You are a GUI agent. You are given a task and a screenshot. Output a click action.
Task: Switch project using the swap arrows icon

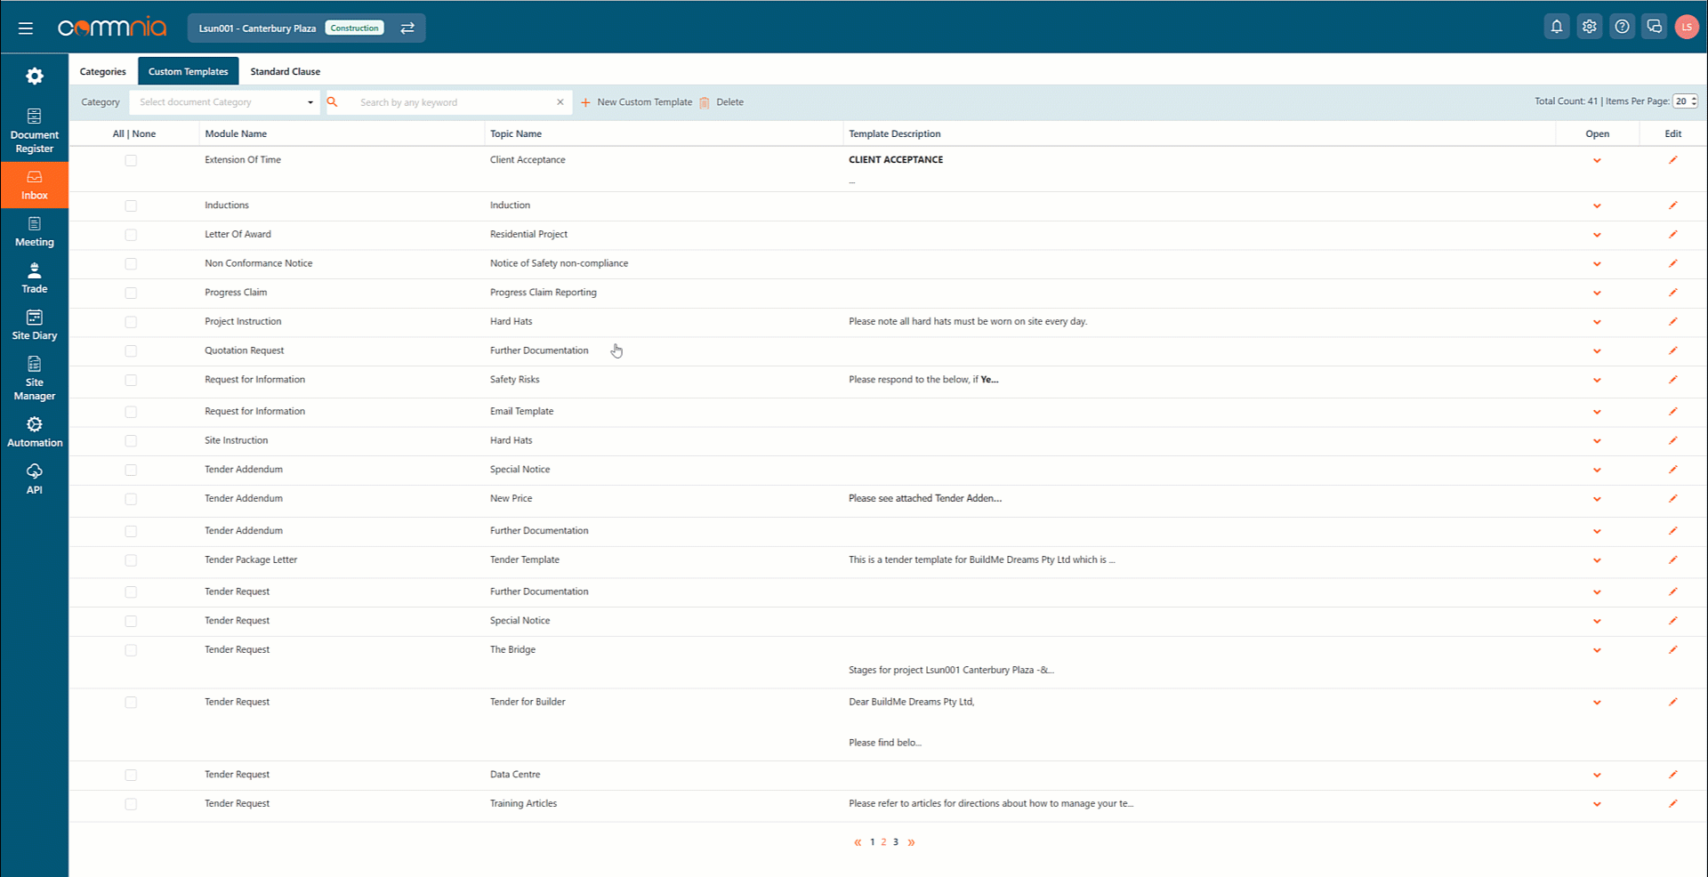[407, 28]
